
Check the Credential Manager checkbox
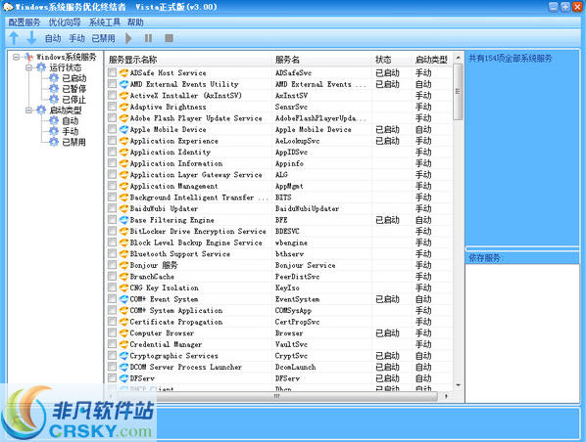pyautogui.click(x=112, y=344)
